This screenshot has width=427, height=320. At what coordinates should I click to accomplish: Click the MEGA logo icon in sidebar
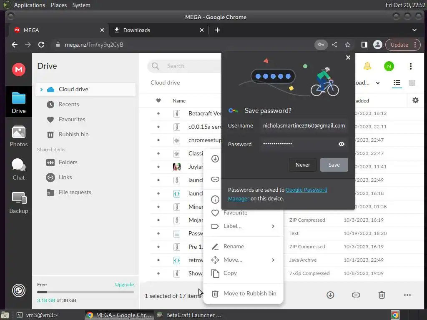[x=18, y=70]
